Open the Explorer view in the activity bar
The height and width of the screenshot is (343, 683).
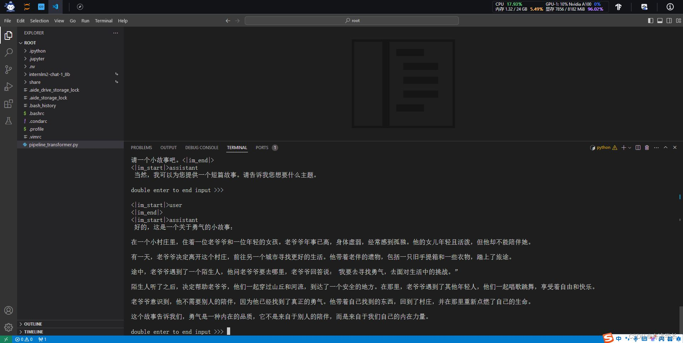(x=9, y=36)
